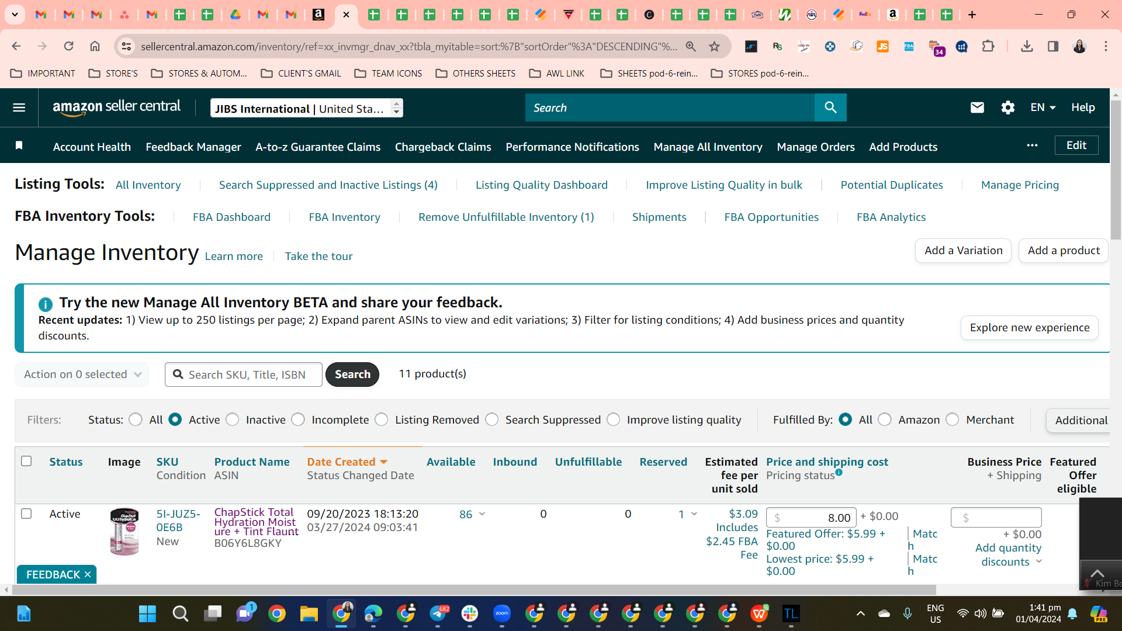Image resolution: width=1122 pixels, height=631 pixels.
Task: Check the select-all products checkbox
Action: pos(26,461)
